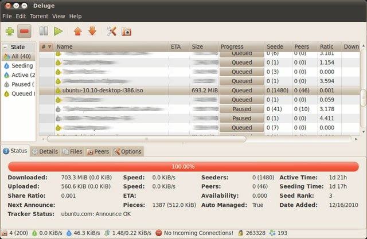Pause the selected torrent via toolbar
The image size is (367, 239).
[x=43, y=31]
